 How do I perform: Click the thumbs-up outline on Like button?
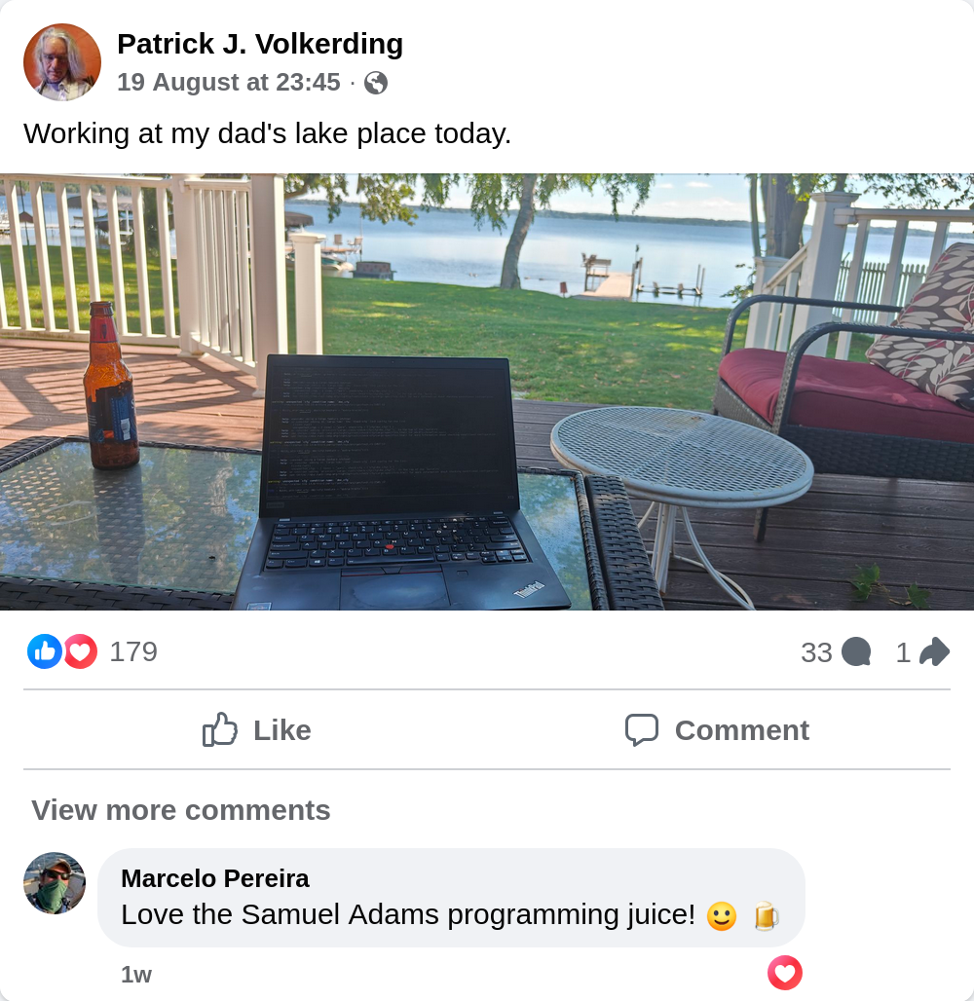220,729
